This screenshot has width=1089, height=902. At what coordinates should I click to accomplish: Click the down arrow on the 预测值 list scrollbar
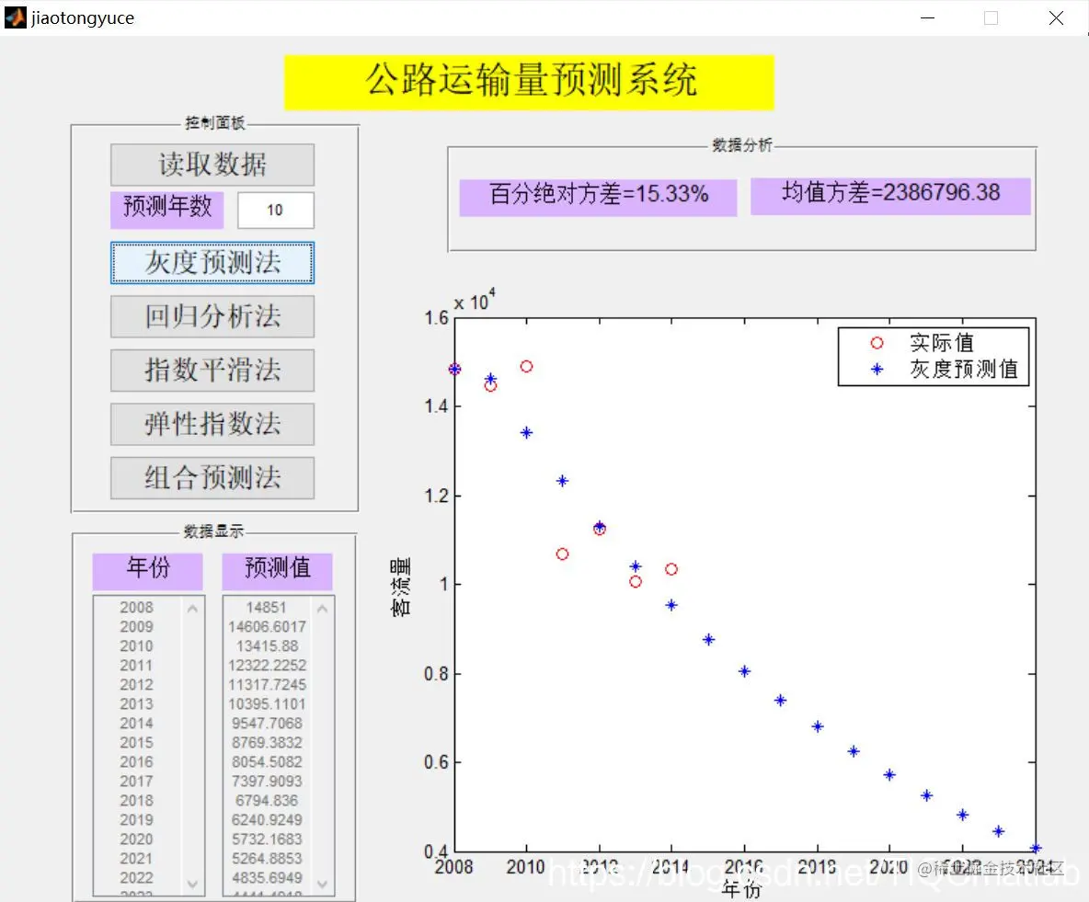[324, 881]
